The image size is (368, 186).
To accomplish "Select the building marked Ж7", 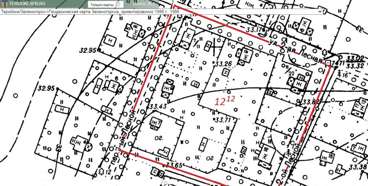I will 155,123.
